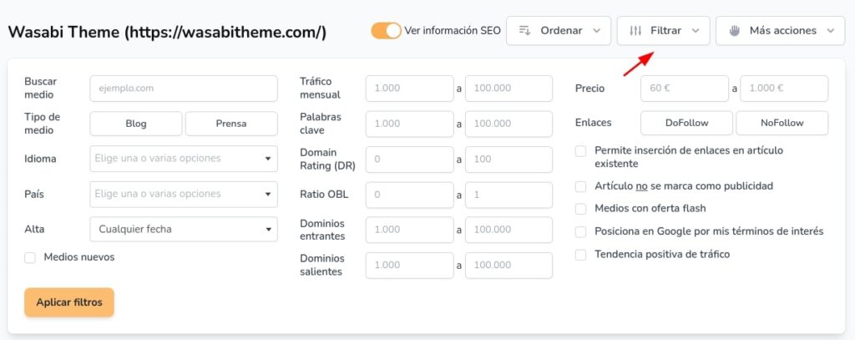This screenshot has height=340, width=855.
Task: Open the Alta date dropdown
Action: pyautogui.click(x=184, y=229)
